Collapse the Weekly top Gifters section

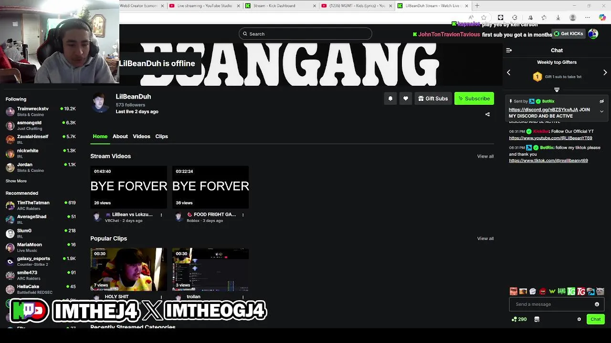[557, 90]
